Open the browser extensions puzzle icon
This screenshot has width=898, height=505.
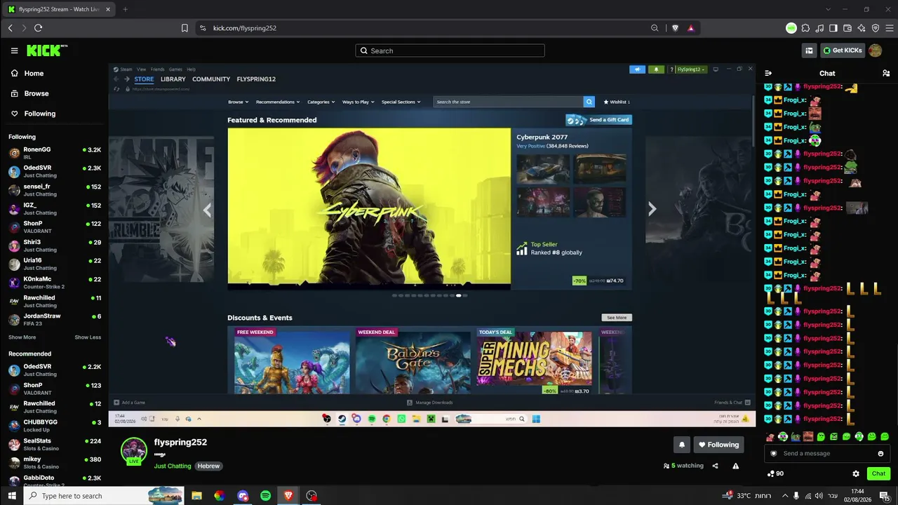[x=805, y=28]
